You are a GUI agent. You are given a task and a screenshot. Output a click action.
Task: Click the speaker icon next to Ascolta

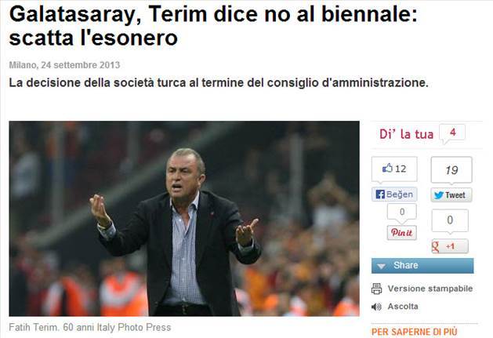(x=376, y=307)
